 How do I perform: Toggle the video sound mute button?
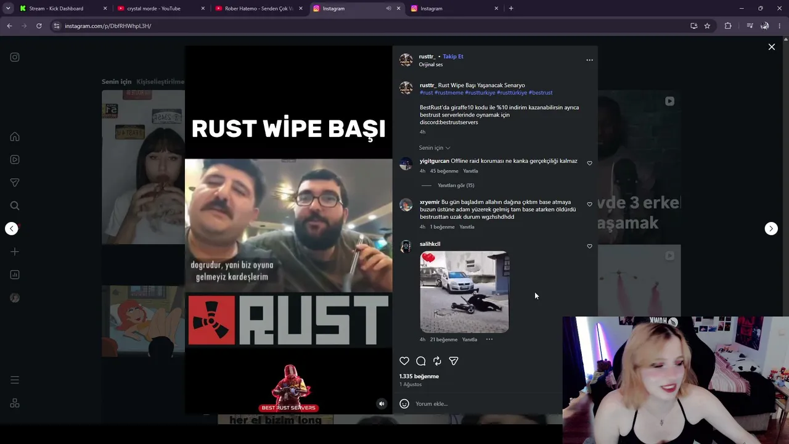(382, 404)
